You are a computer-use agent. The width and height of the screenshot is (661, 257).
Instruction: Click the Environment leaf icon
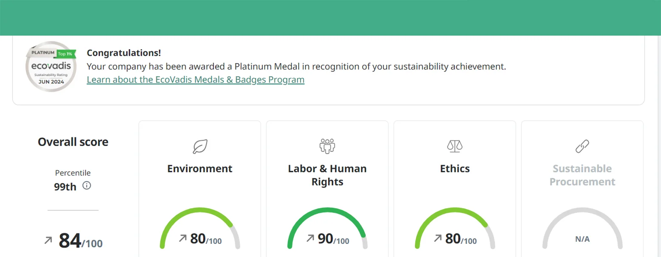tap(200, 146)
